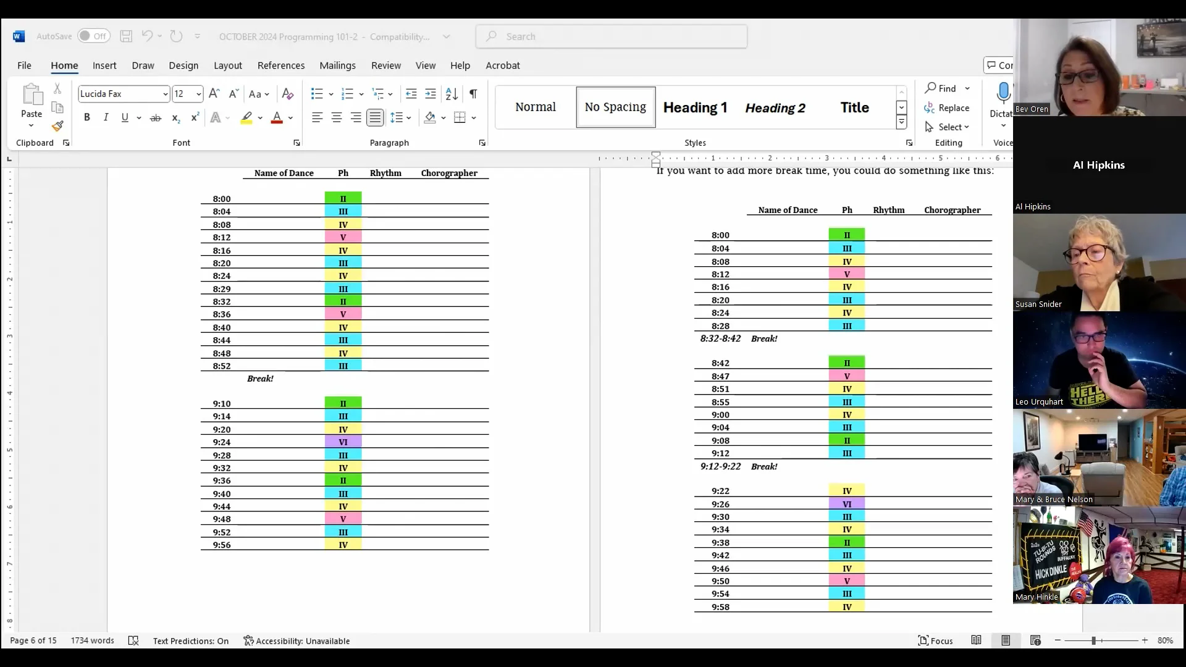
Task: Click the zoom slider handle
Action: click(1093, 640)
